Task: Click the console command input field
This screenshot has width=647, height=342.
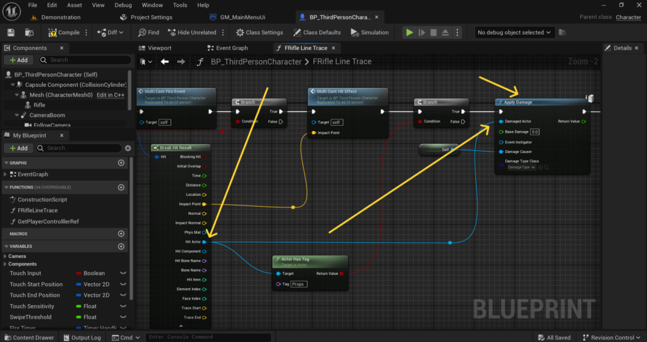Action: (209, 337)
